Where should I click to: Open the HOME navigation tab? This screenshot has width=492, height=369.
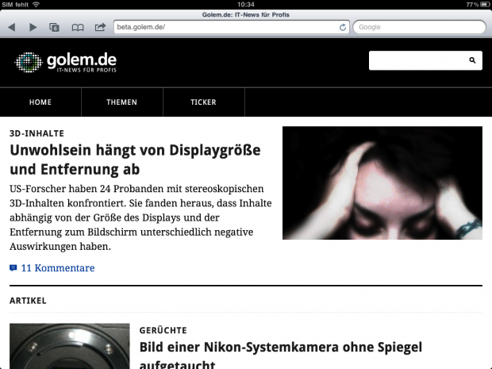(x=40, y=102)
